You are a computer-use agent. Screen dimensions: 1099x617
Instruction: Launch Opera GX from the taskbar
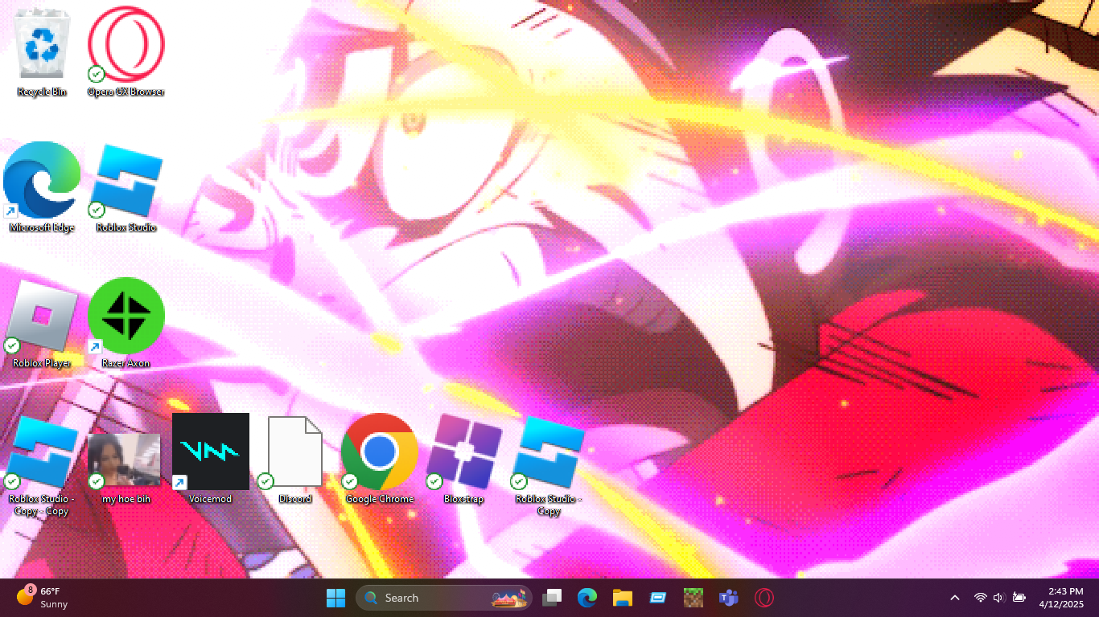(x=764, y=598)
